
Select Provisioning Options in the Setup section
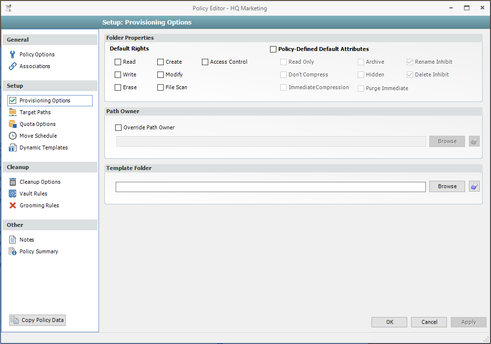45,100
